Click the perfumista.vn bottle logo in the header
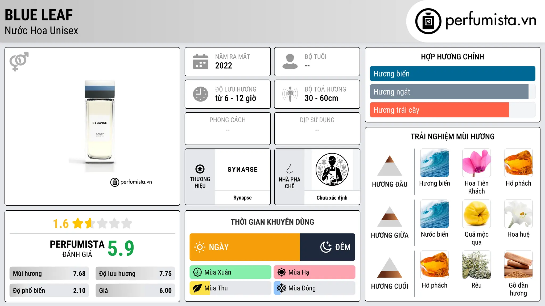Viewport: 545px width, 306px height. coord(428,21)
